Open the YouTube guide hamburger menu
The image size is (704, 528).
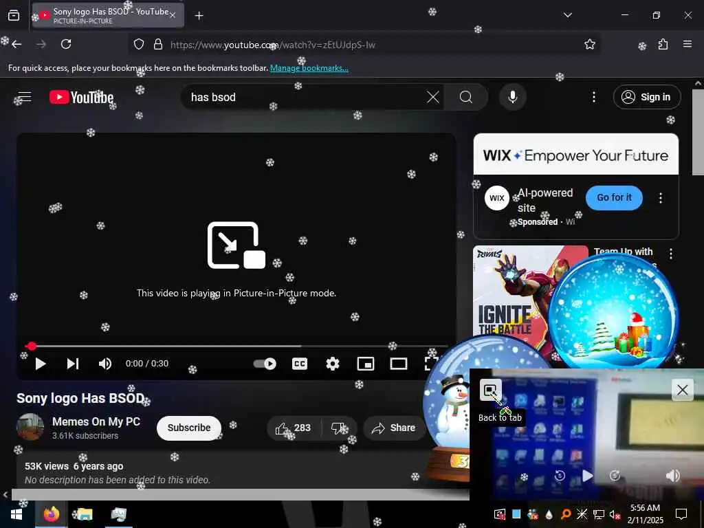(x=25, y=97)
